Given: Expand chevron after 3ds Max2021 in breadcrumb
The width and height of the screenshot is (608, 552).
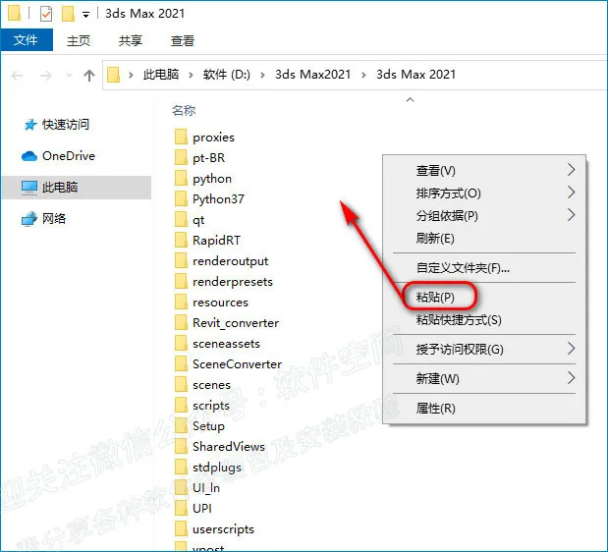Looking at the screenshot, I should [x=363, y=75].
